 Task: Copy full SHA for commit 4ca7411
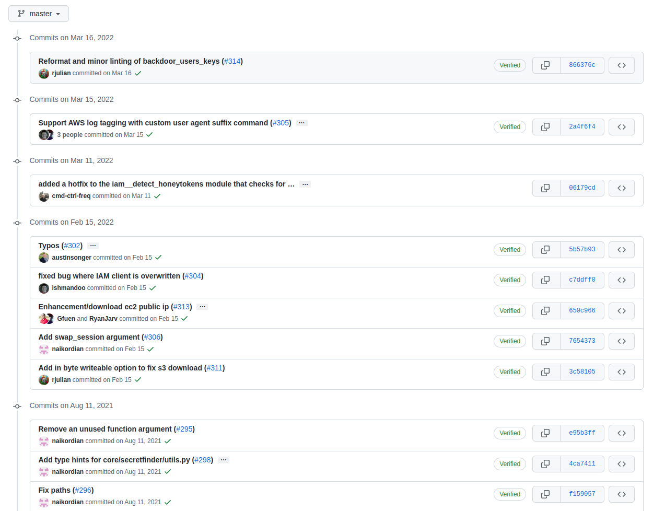tap(546, 464)
